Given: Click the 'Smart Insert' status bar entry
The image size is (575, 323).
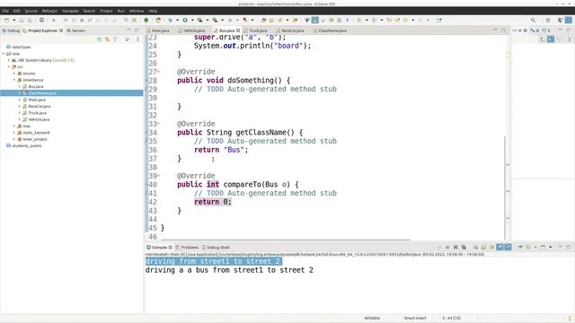Looking at the screenshot, I should [x=415, y=318].
